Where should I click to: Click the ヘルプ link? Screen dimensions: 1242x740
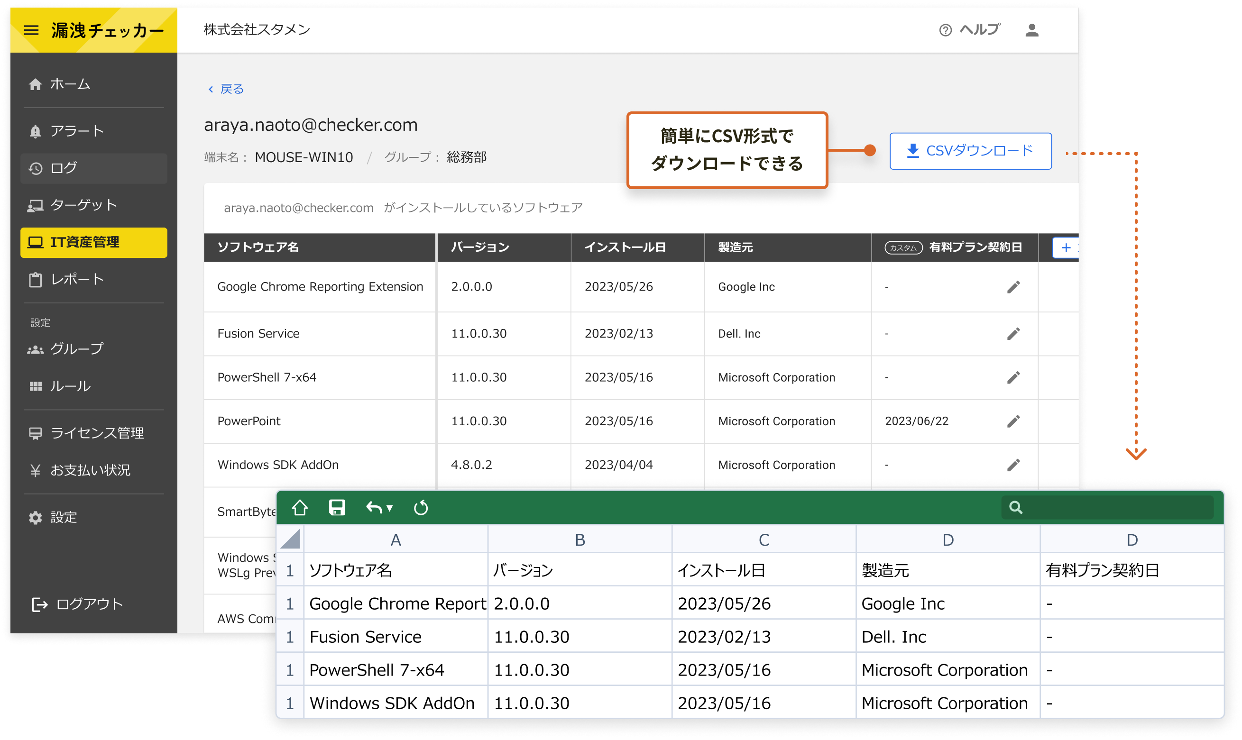coord(970,30)
